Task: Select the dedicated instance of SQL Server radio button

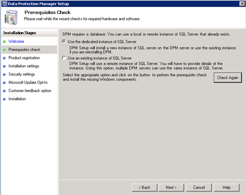Action: tap(64, 41)
